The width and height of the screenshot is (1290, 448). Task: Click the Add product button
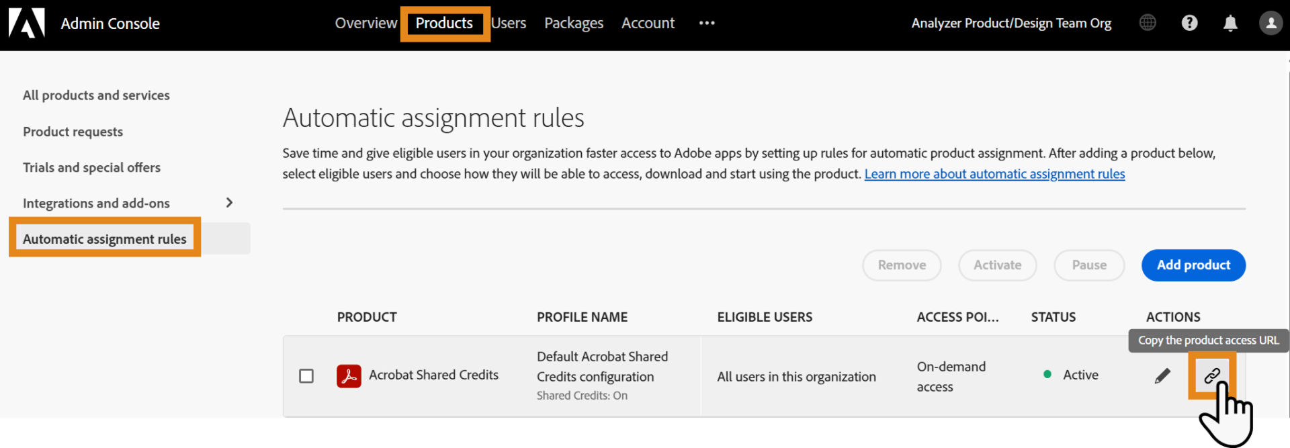point(1193,265)
